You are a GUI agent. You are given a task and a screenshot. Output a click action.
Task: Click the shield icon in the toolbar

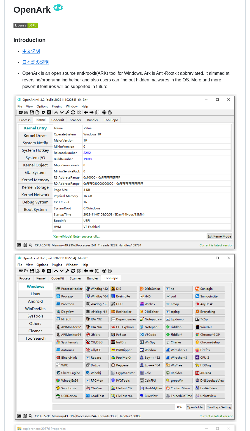[x=43, y=112]
